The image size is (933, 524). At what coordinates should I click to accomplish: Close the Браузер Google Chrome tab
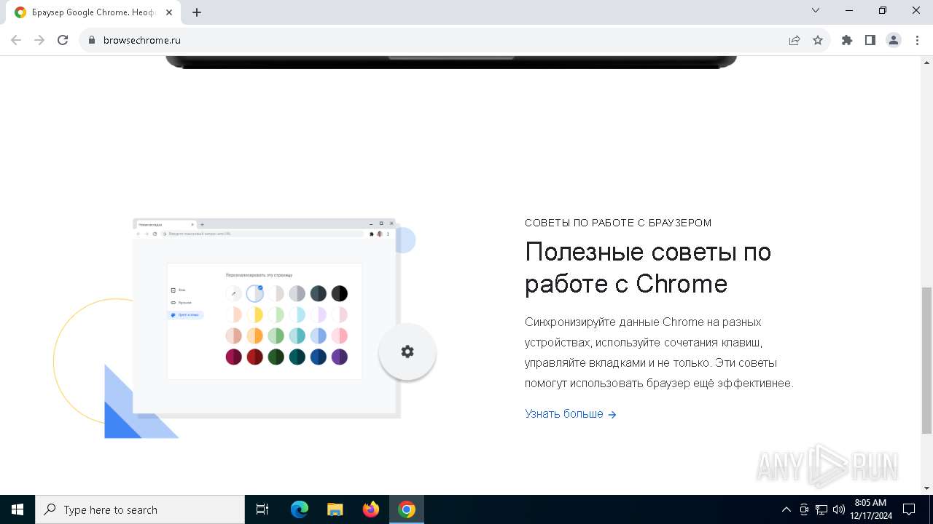(169, 12)
